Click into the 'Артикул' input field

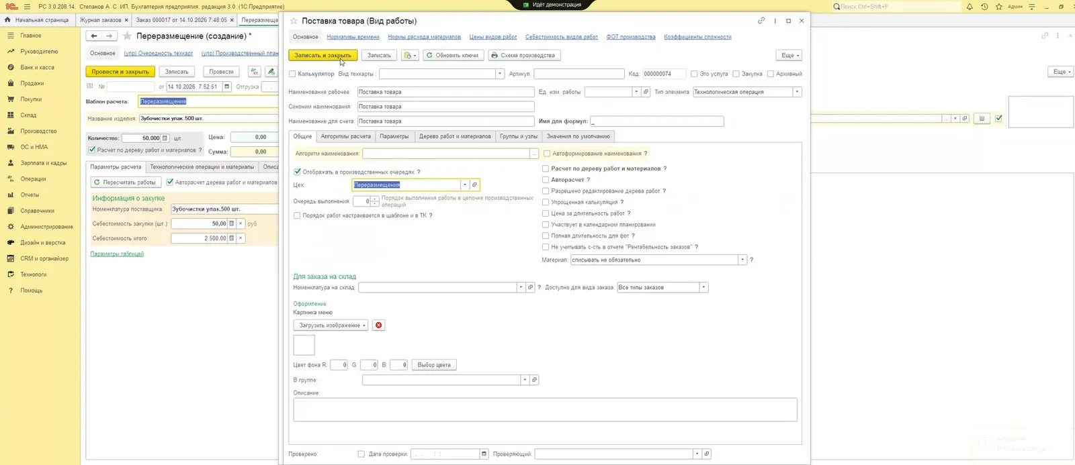578,74
